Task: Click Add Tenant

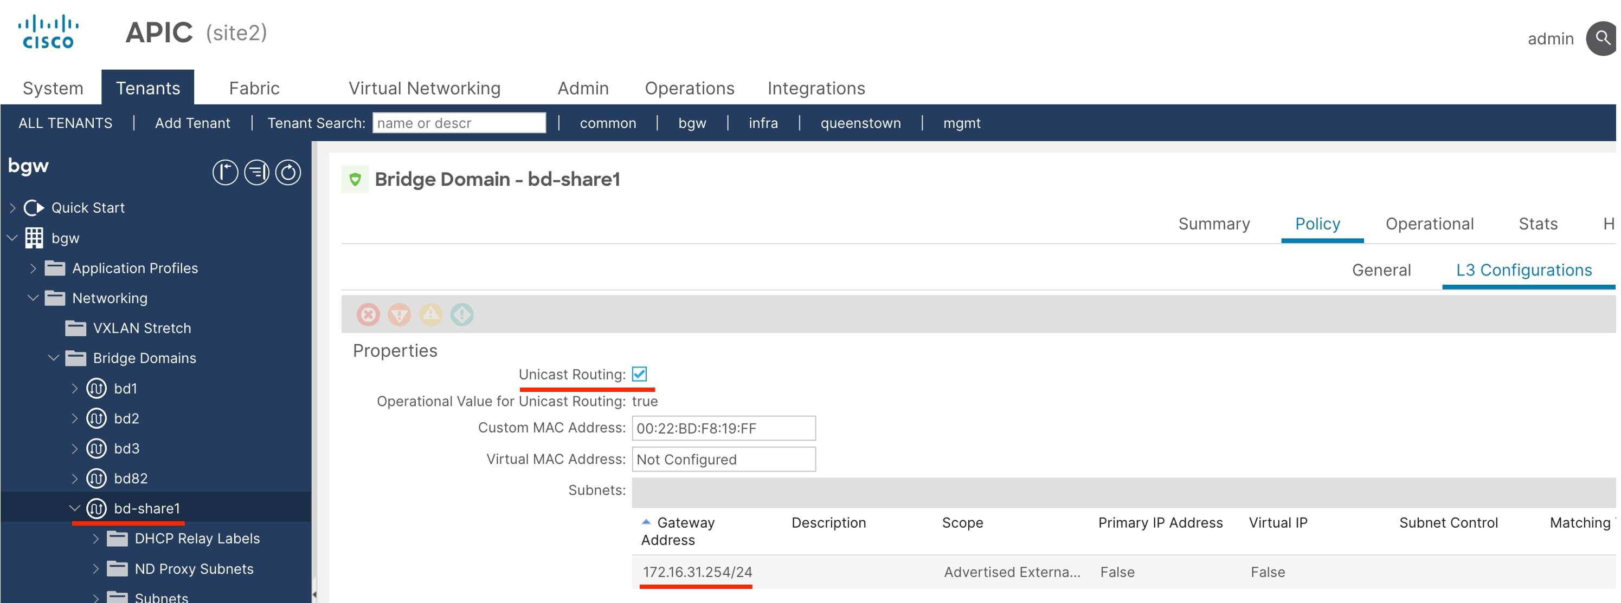Action: tap(192, 123)
